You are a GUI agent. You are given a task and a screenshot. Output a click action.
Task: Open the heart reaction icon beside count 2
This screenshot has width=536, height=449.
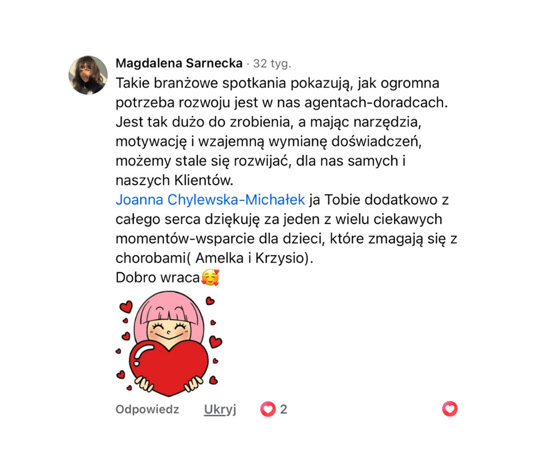coord(267,409)
